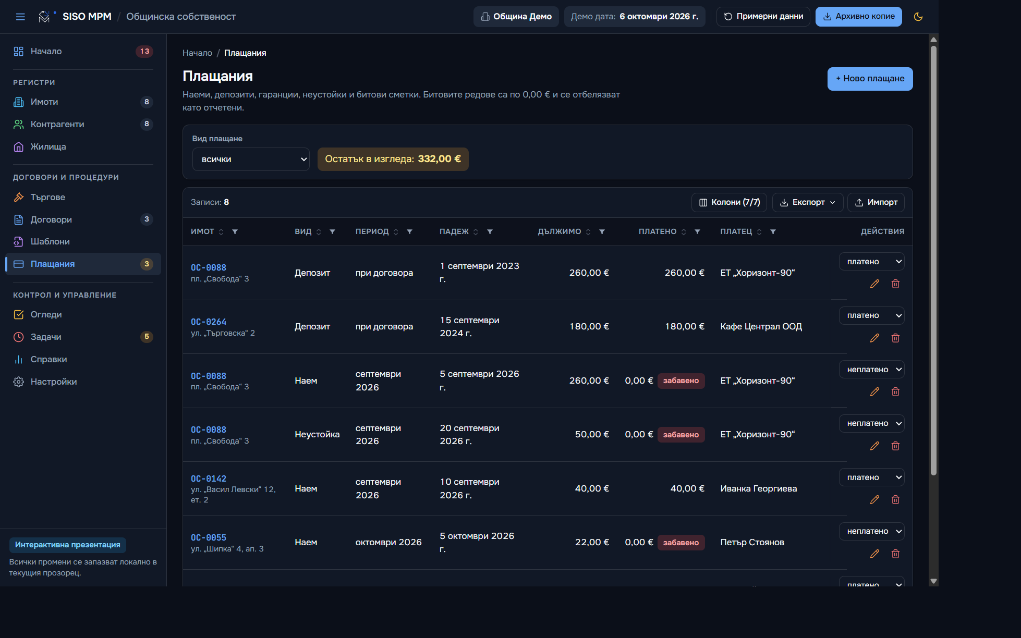
Task: Open Колони (7/7) column chooser
Action: click(x=729, y=202)
